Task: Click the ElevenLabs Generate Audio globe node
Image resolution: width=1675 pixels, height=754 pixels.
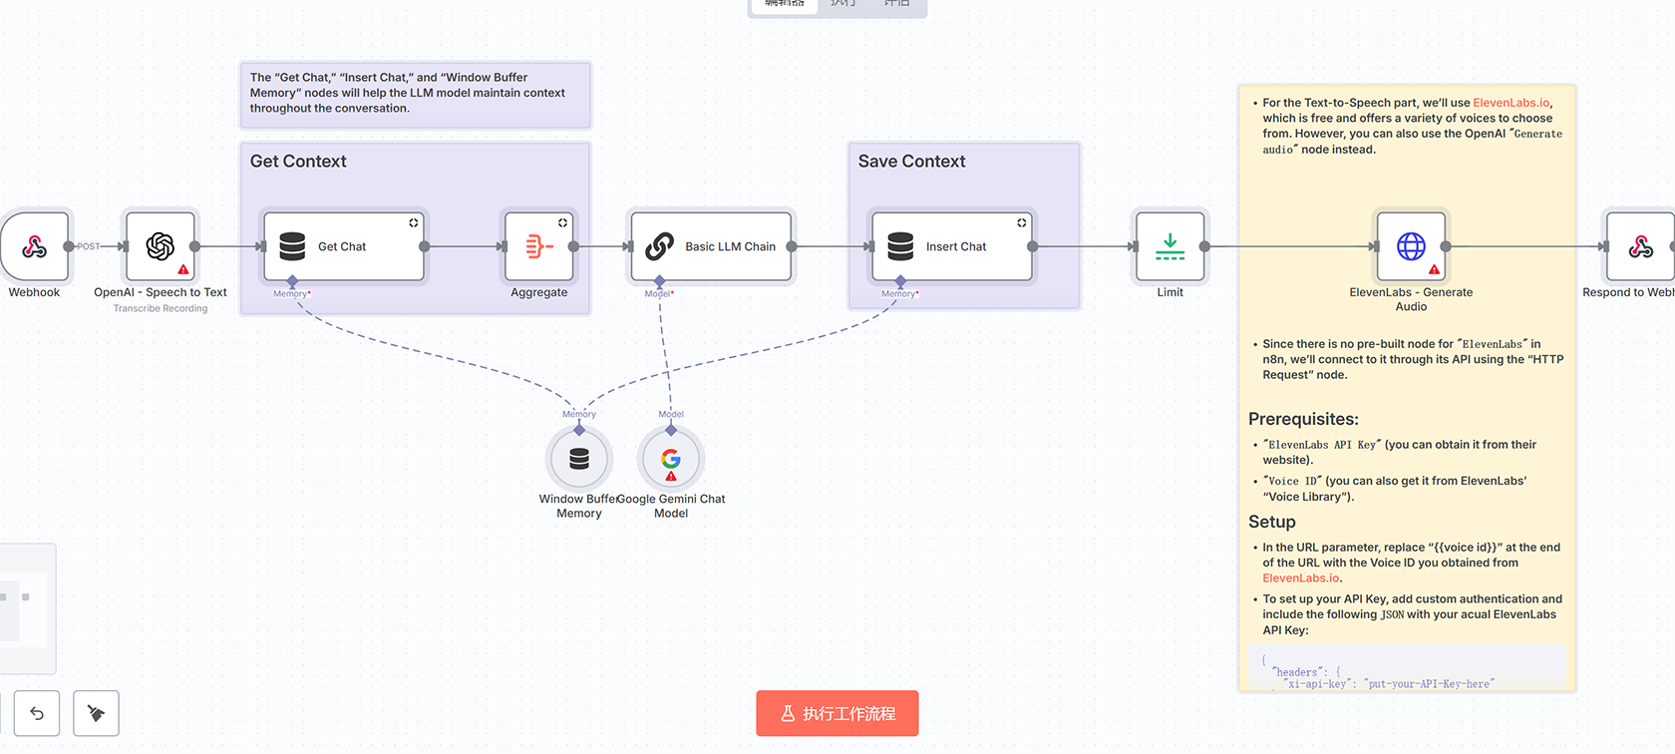Action: point(1411,246)
